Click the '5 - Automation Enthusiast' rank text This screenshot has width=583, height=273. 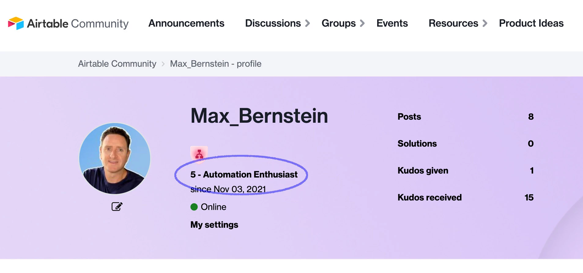(x=244, y=174)
